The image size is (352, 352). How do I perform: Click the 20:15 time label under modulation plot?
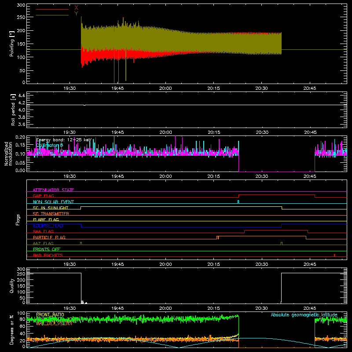(x=214, y=176)
